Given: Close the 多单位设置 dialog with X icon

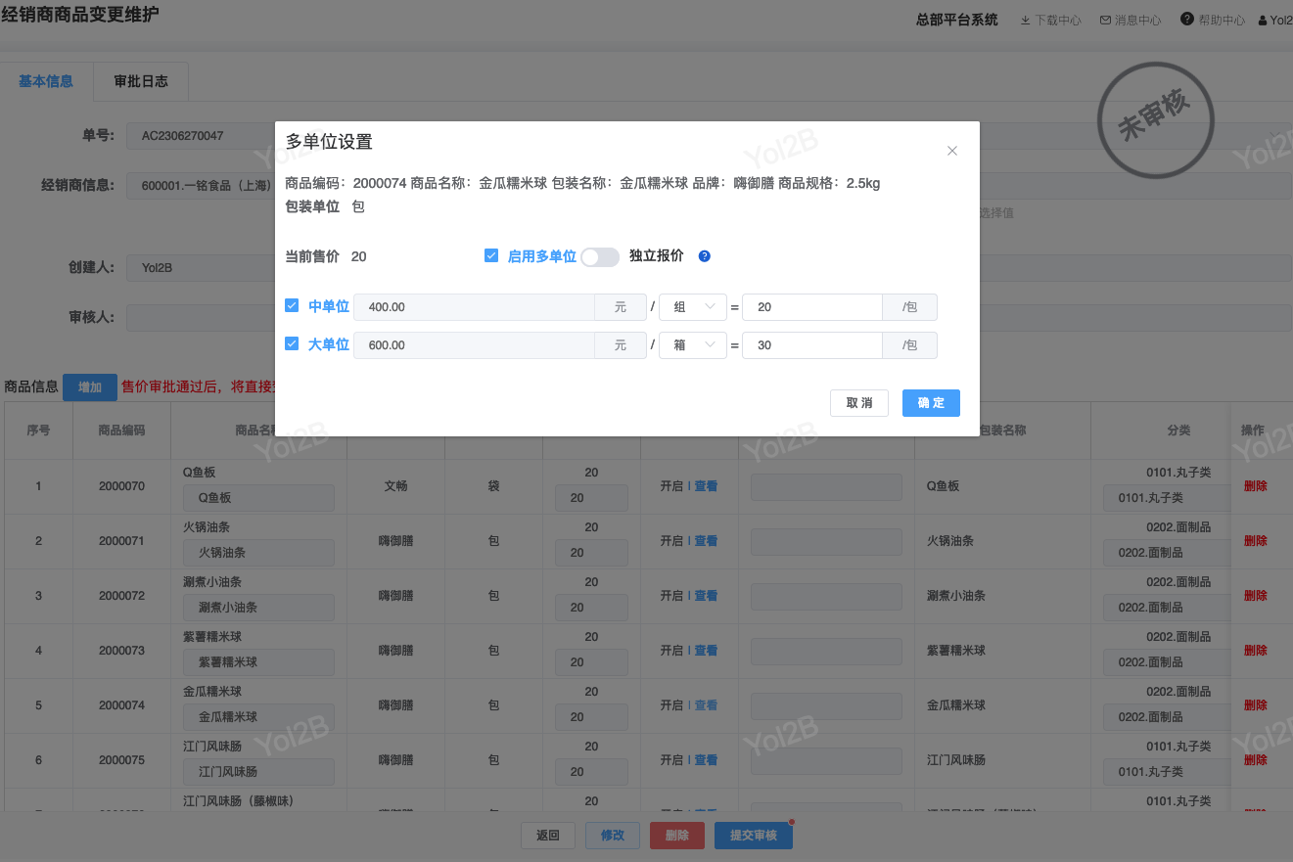Looking at the screenshot, I should click(x=952, y=151).
